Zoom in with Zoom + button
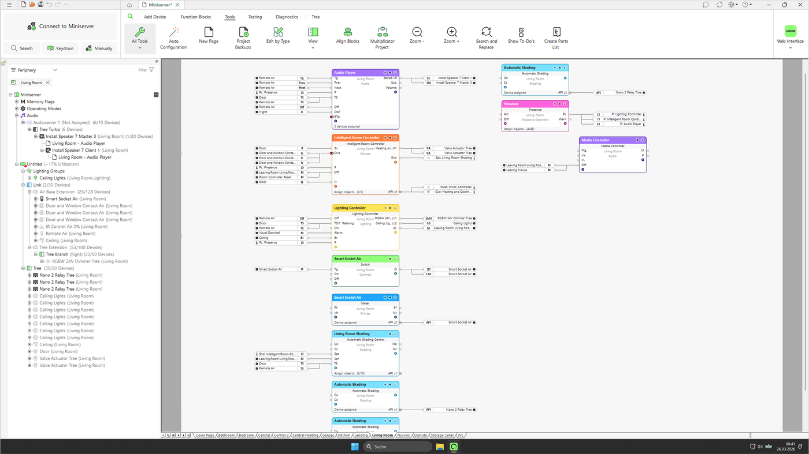This screenshot has width=809, height=454. (452, 35)
